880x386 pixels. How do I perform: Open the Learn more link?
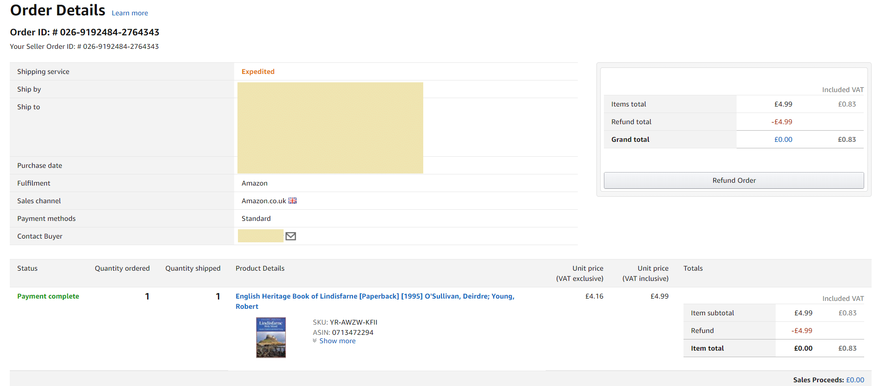coord(129,13)
